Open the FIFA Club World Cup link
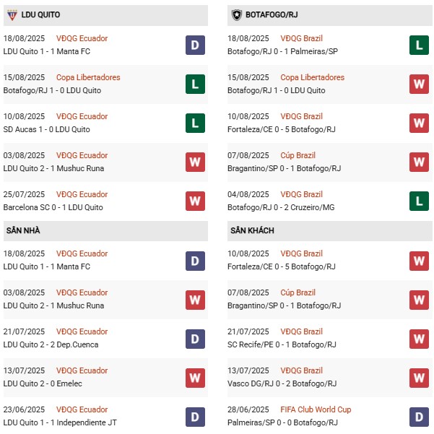 click(x=316, y=409)
